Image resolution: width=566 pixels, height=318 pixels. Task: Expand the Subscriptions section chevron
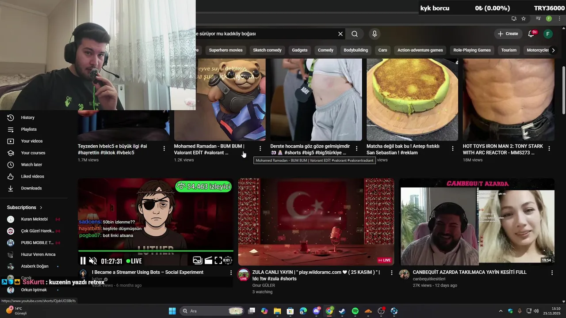[x=41, y=208]
